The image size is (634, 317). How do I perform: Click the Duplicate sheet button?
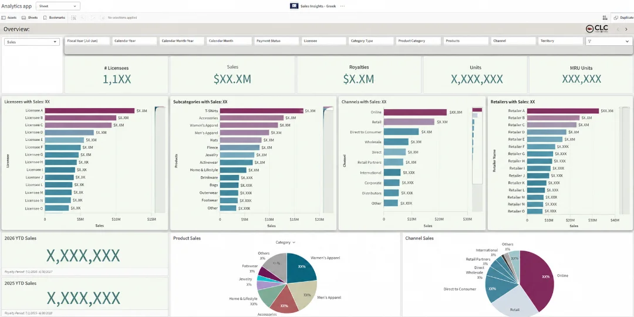623,18
